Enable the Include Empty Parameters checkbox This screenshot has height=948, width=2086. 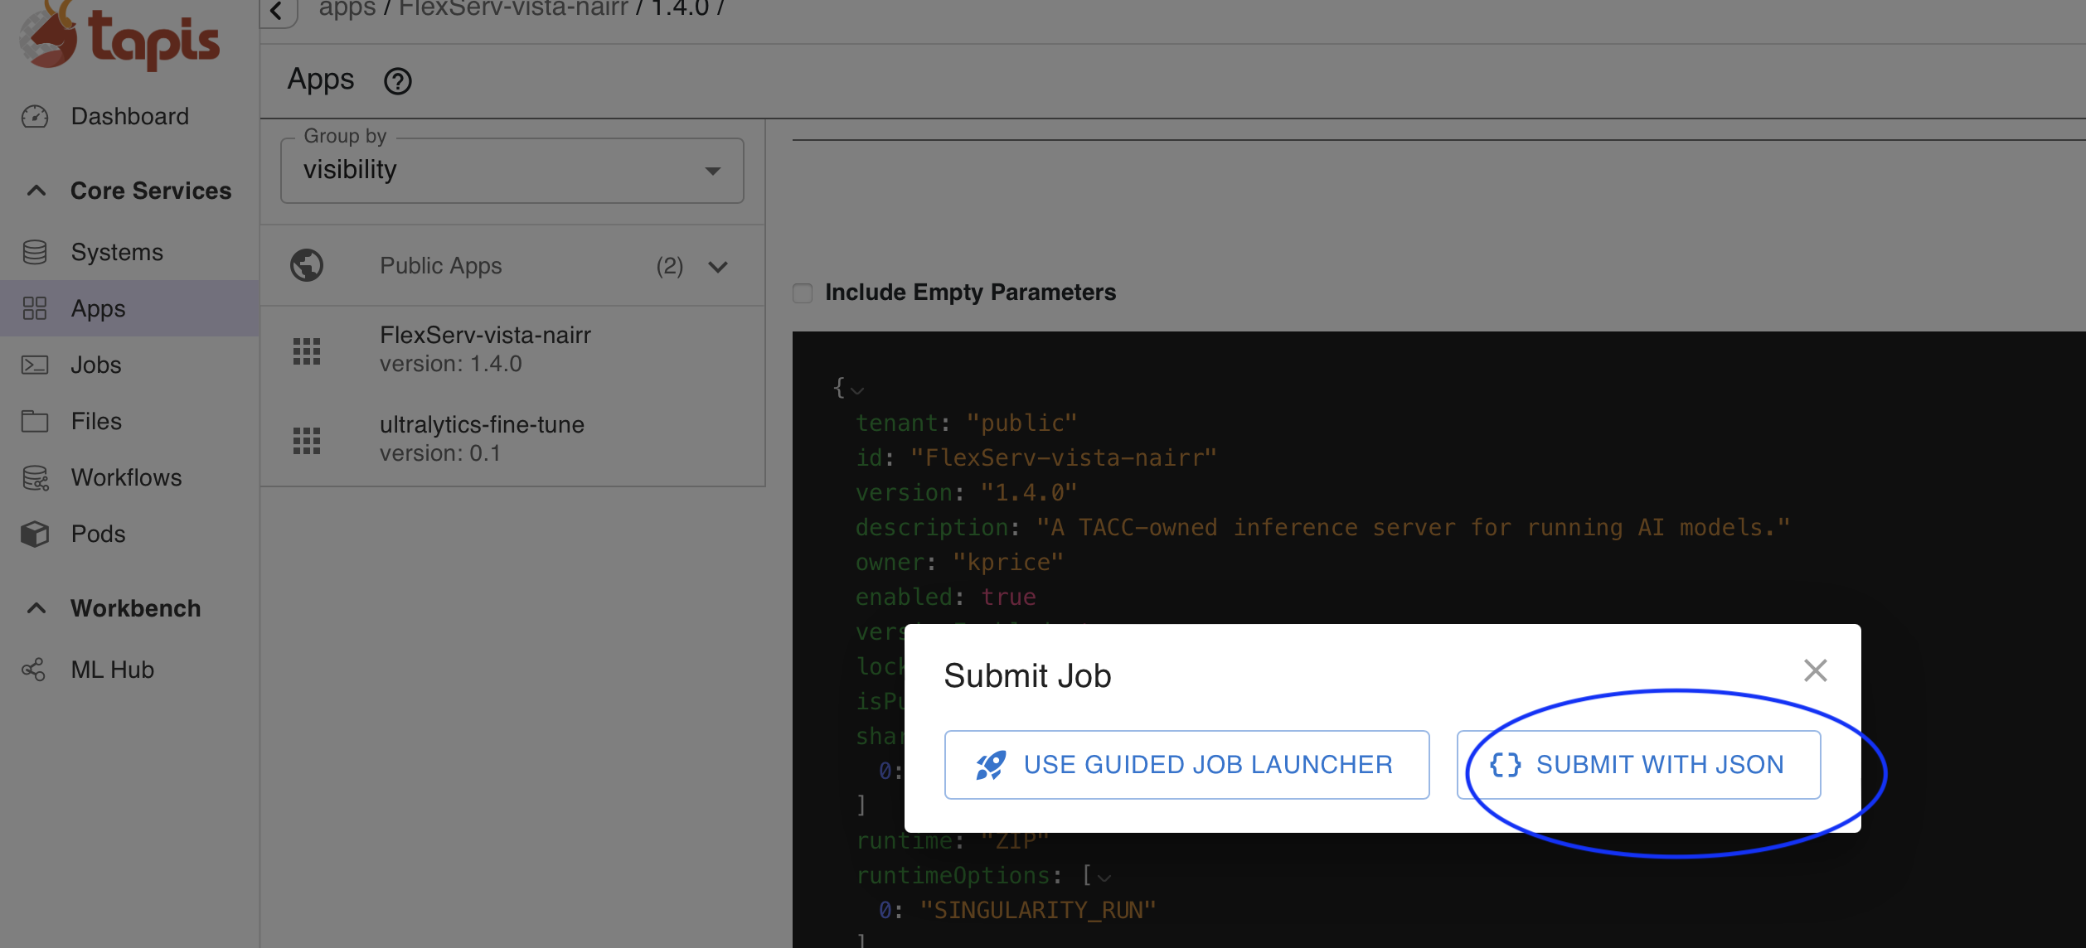coord(802,293)
